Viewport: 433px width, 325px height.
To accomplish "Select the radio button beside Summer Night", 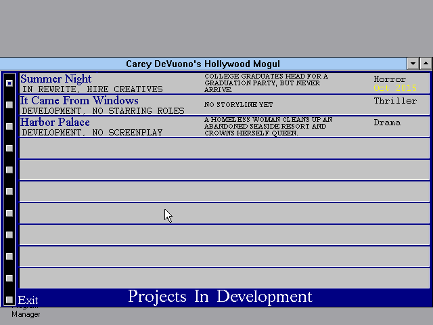I will click(x=9, y=83).
